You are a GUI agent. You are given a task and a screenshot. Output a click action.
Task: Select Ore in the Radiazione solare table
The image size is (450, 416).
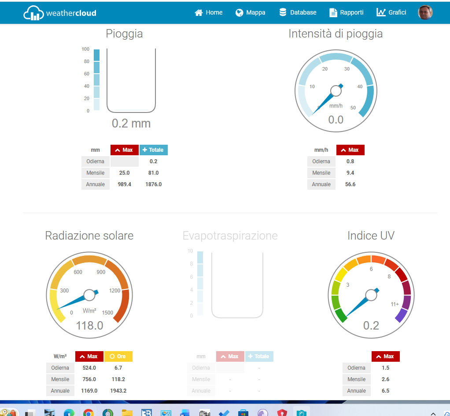point(118,356)
